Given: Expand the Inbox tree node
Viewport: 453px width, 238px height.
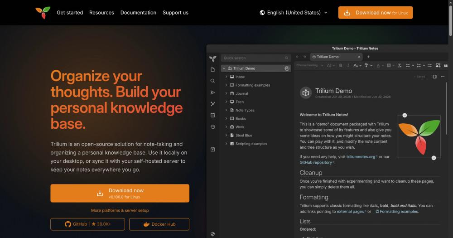Looking at the screenshot, I should tap(226, 77).
